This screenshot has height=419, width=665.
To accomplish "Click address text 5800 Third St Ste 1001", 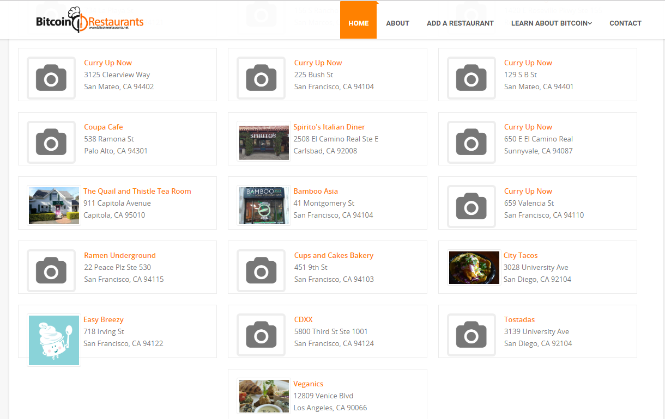I will 331,331.
